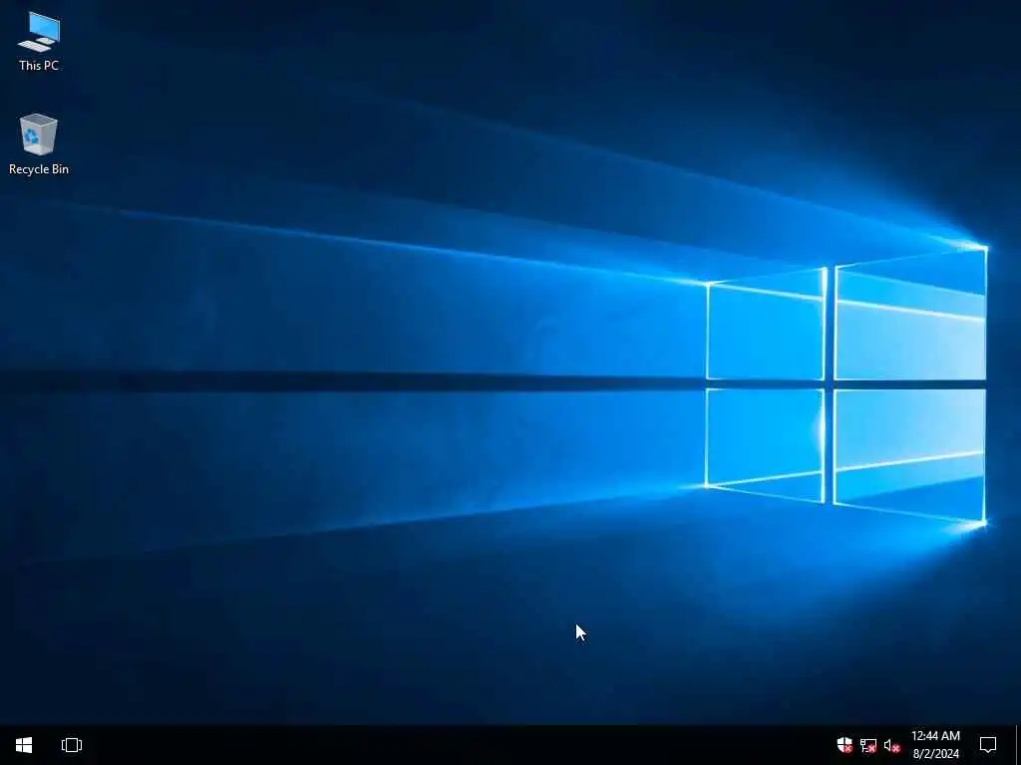Select the This PC desktop icon
This screenshot has height=765, width=1021.
pyautogui.click(x=39, y=41)
